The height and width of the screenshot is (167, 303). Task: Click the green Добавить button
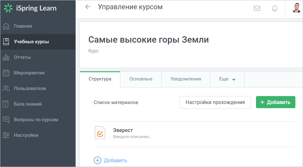point(276,102)
